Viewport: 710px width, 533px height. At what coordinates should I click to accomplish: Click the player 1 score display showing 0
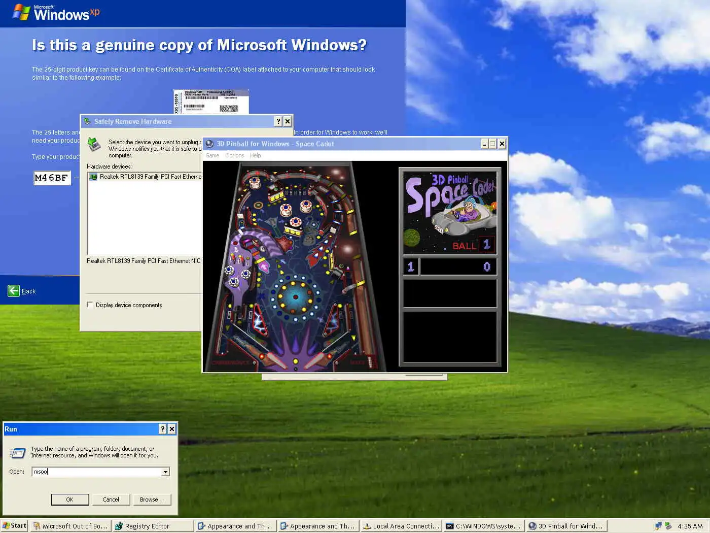[x=458, y=266]
